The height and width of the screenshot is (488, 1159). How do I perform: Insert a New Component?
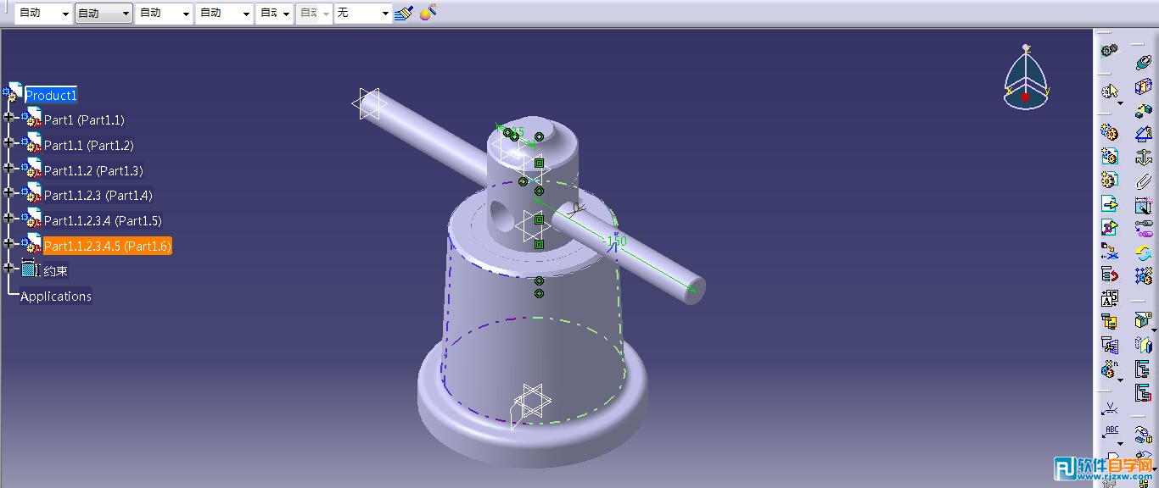pyautogui.click(x=1109, y=132)
